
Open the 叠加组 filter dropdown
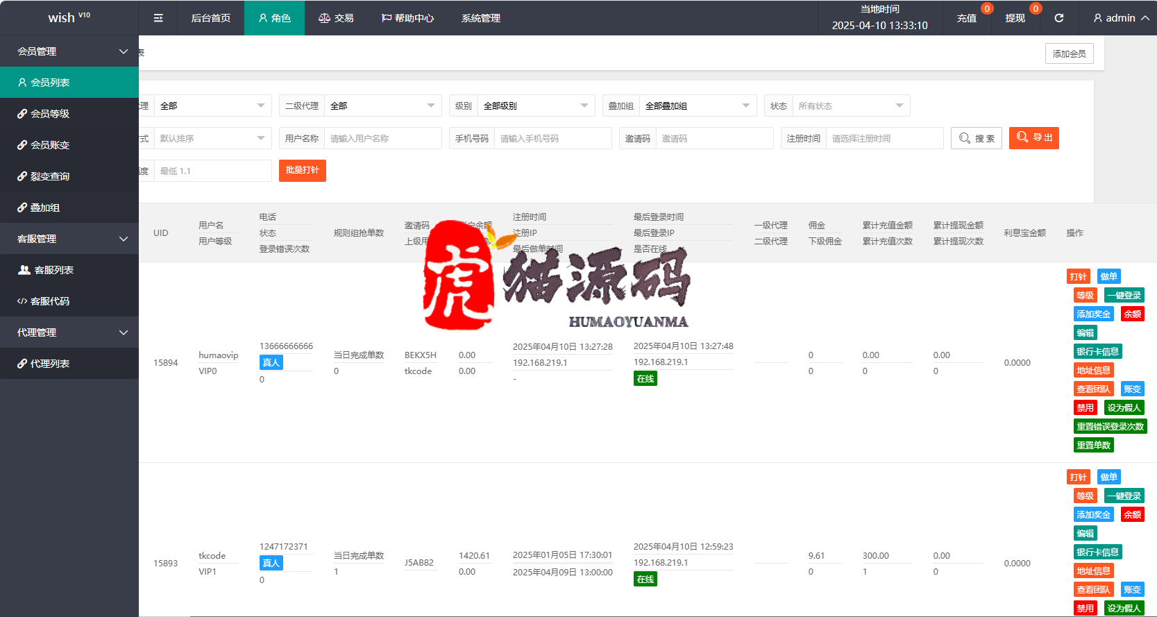pyautogui.click(x=698, y=105)
